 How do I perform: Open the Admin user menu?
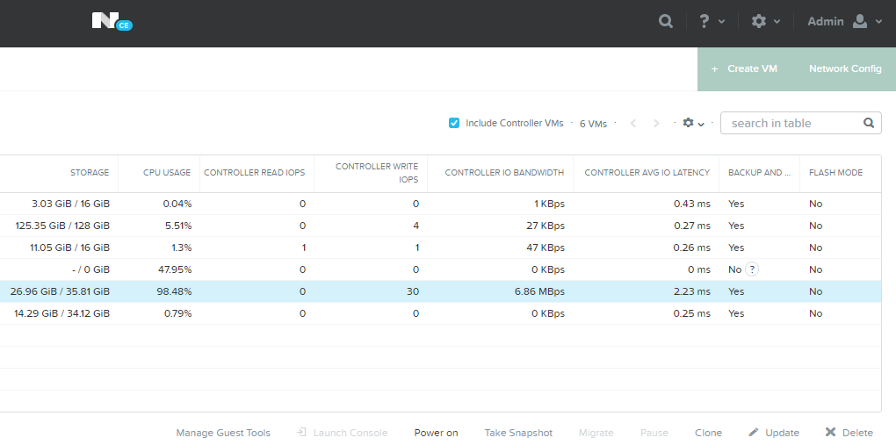(x=844, y=21)
